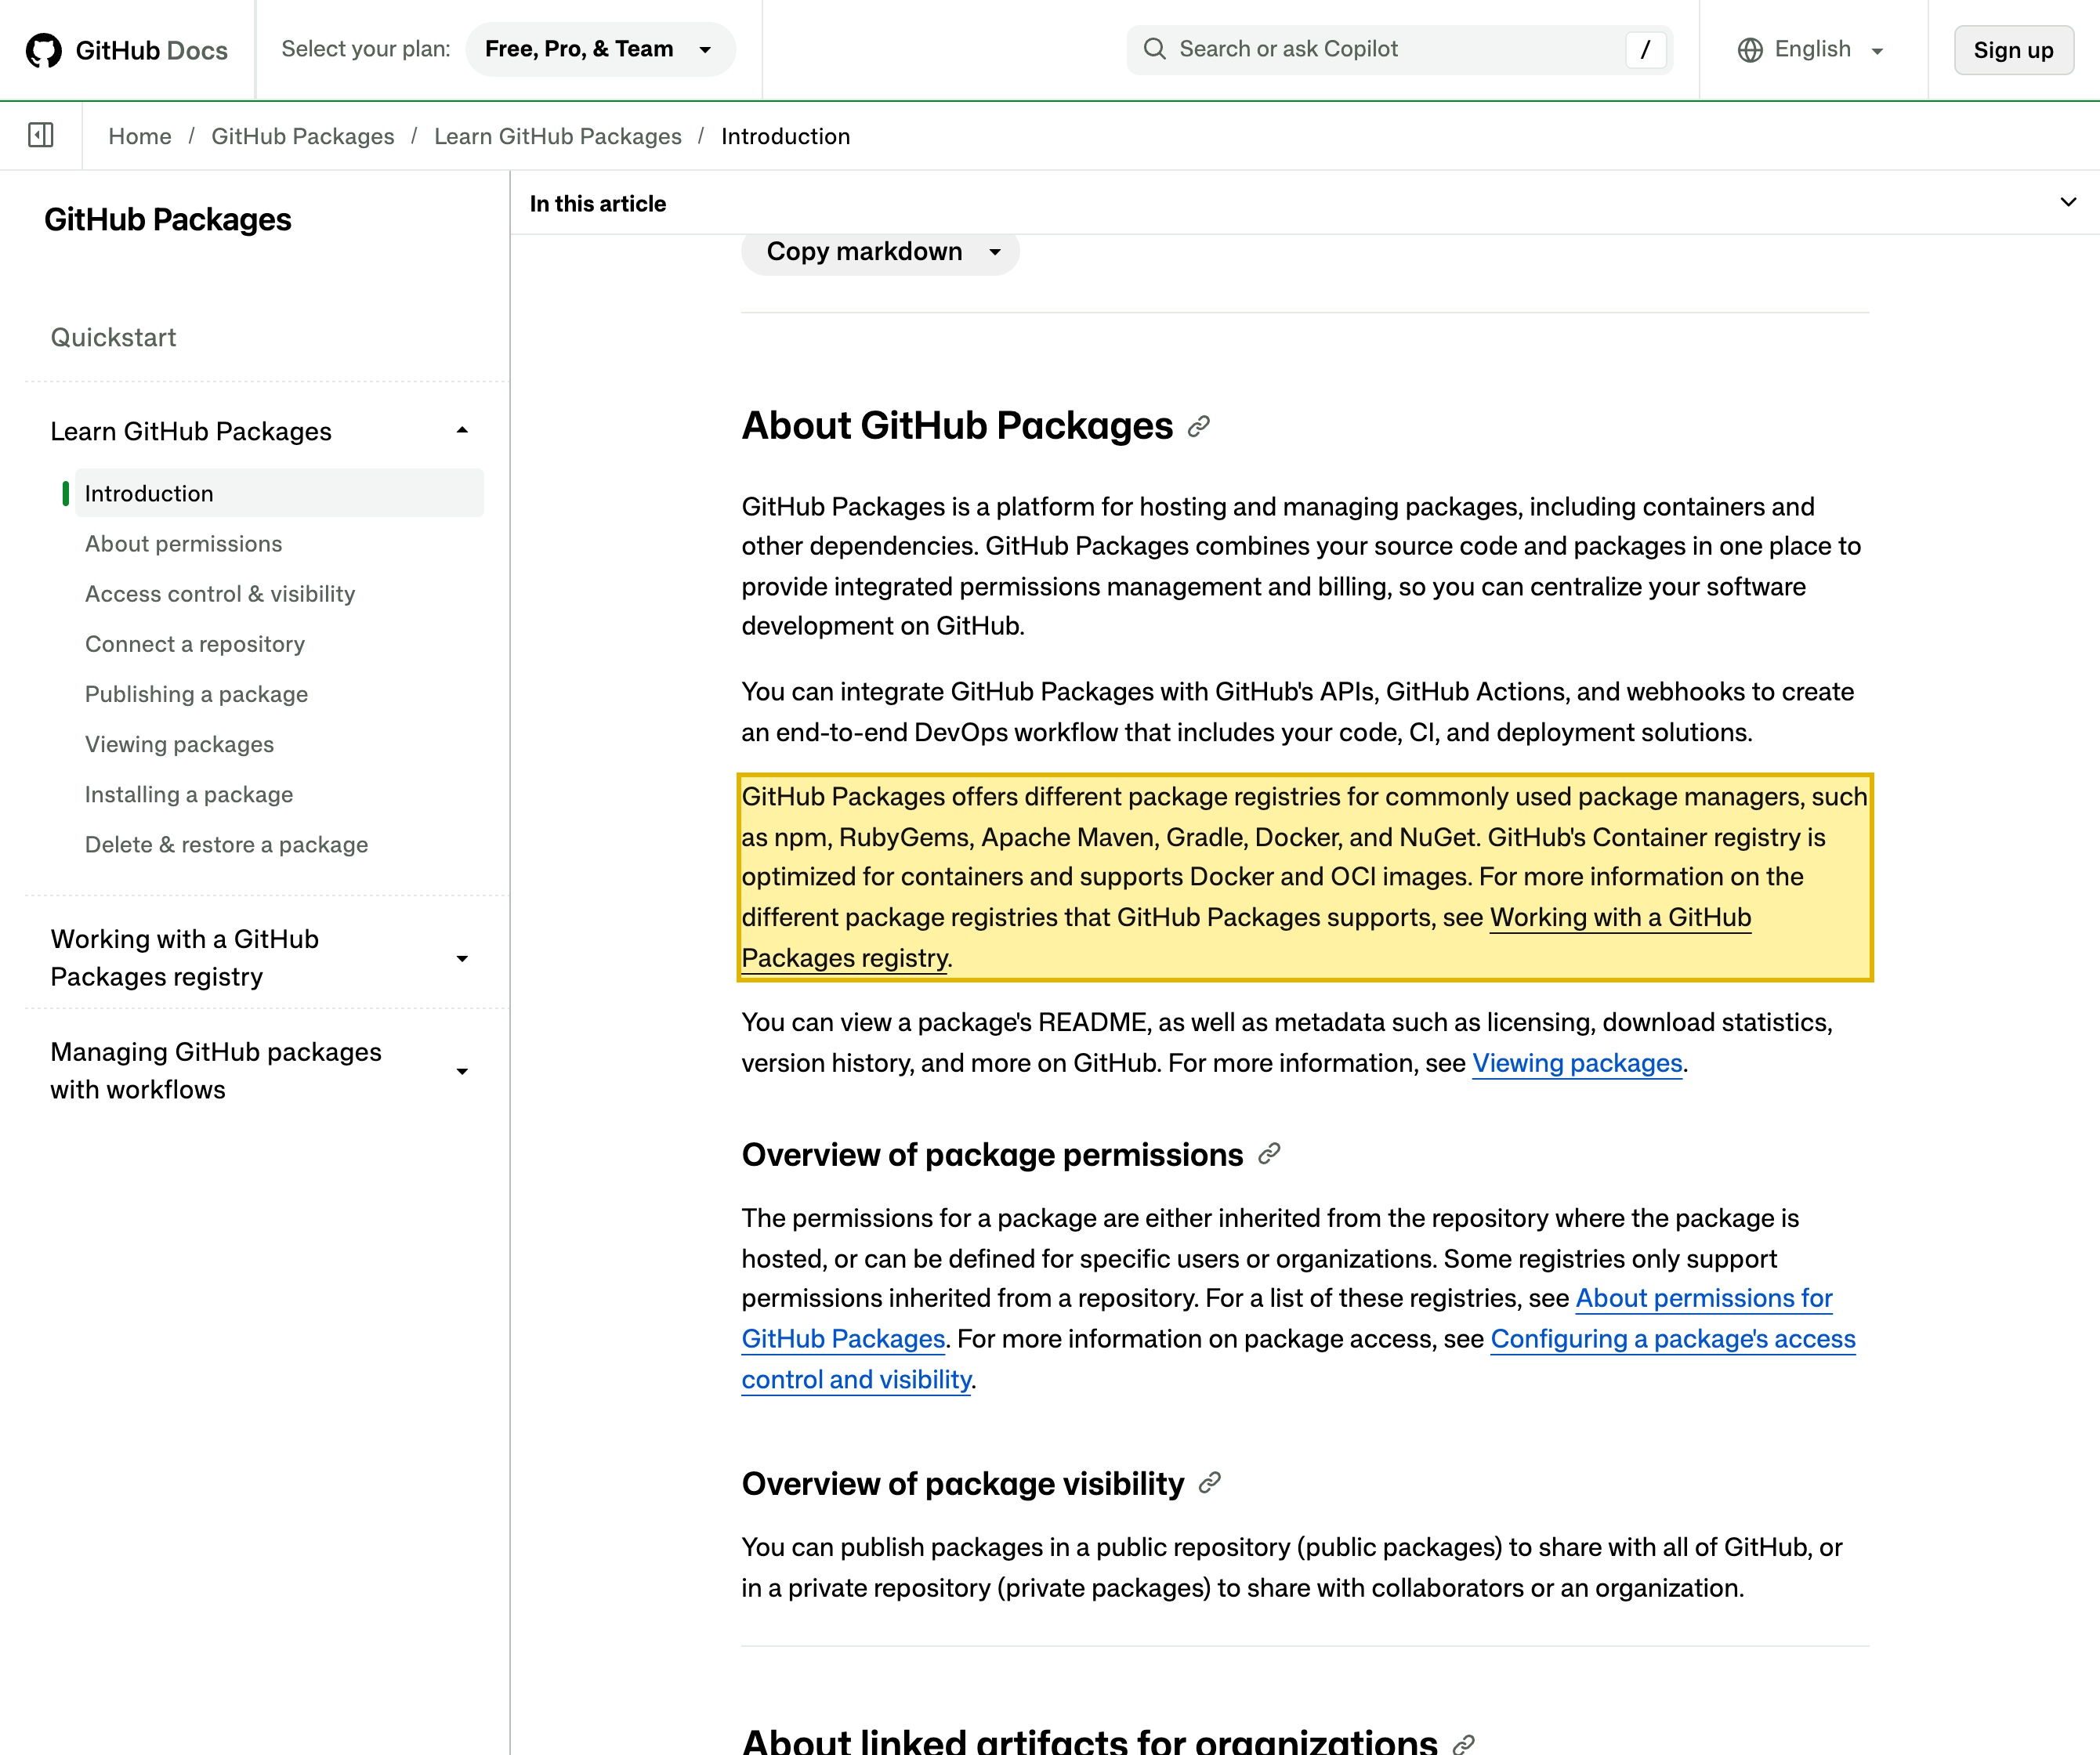Open Installing a package sidebar item

click(x=189, y=794)
